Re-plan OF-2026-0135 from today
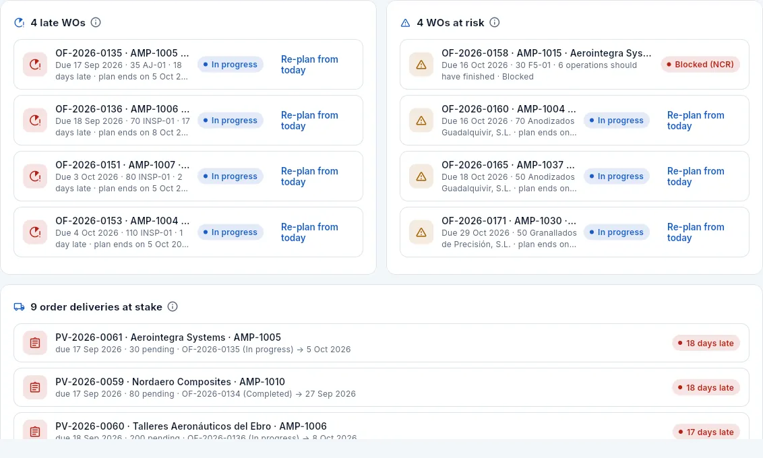 pyautogui.click(x=309, y=65)
